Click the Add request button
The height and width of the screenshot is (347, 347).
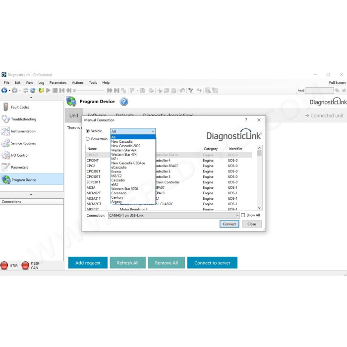[88, 263]
